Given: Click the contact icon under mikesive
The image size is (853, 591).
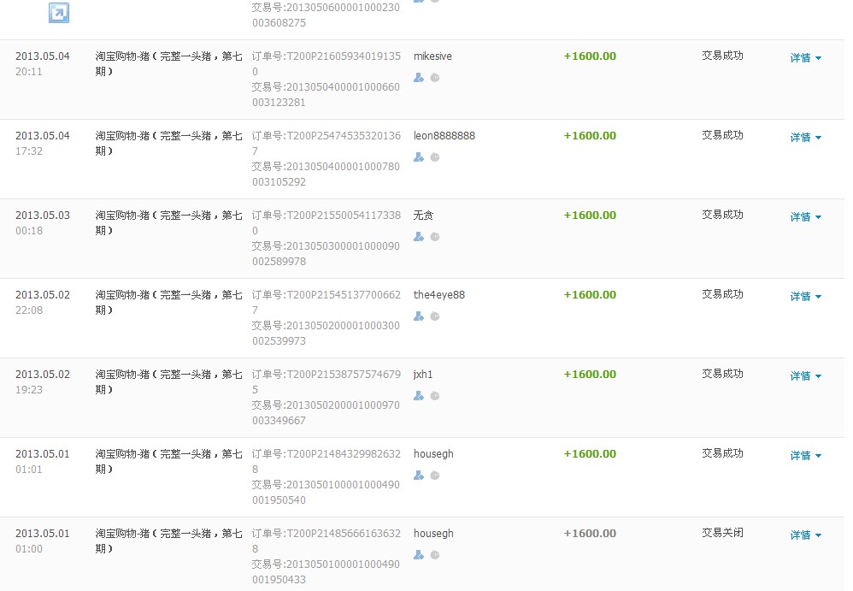Looking at the screenshot, I should click(x=418, y=78).
